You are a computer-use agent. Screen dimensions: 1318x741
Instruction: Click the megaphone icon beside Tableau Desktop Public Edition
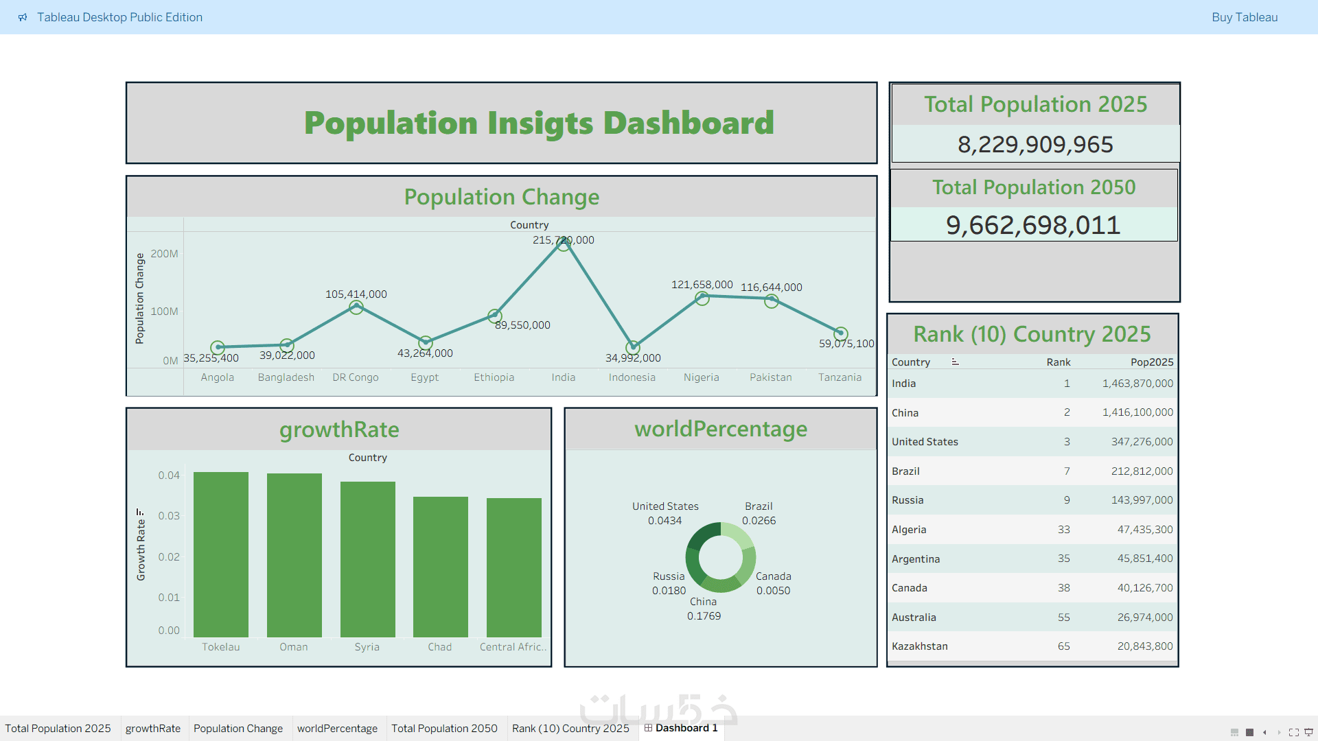click(x=23, y=17)
